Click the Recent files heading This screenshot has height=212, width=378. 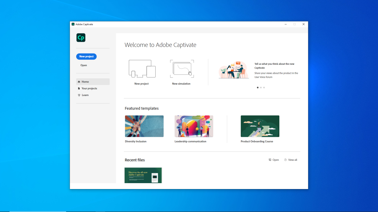(x=135, y=160)
